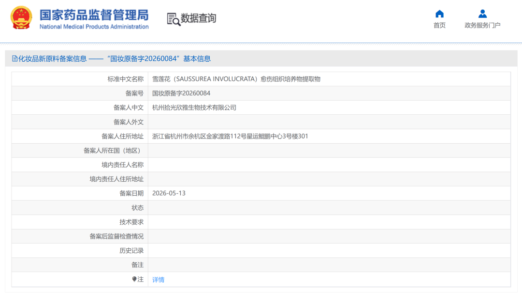The height and width of the screenshot is (297, 522).
Task: Click the 备案号 label
Action: point(134,94)
